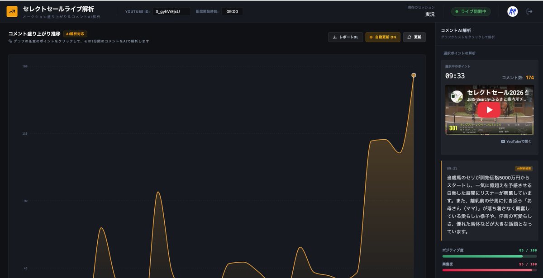Click the 実況 current session label
543x278 pixels.
430,14
